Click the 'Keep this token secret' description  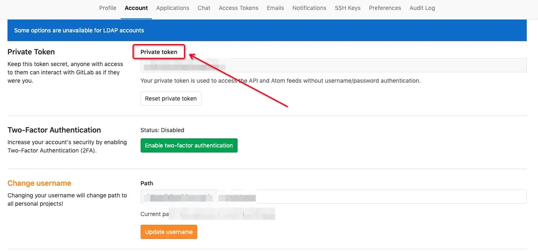pos(65,72)
